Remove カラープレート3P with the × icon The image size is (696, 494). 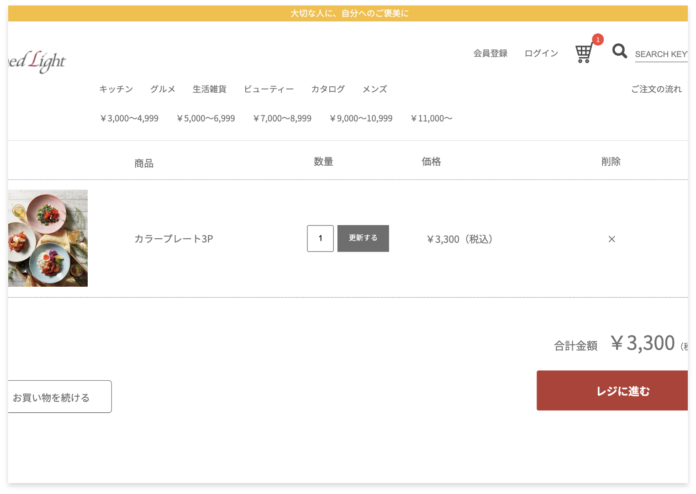pyautogui.click(x=612, y=239)
